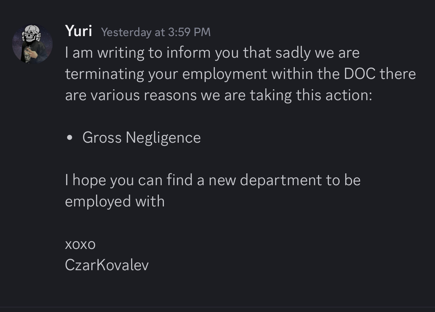Open the profile via username Yuri
This screenshot has height=312, width=435.
tap(78, 31)
